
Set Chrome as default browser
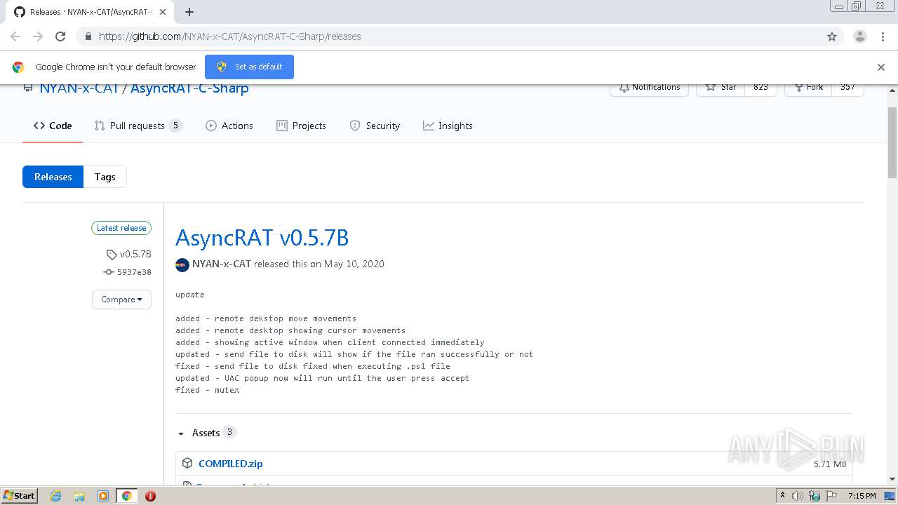click(249, 67)
